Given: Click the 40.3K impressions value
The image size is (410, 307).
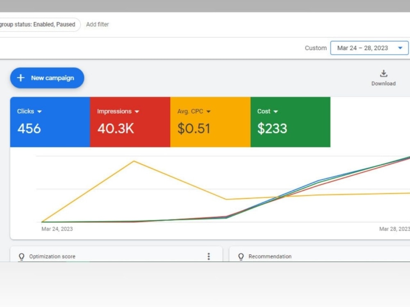Looking at the screenshot, I should pos(116,129).
